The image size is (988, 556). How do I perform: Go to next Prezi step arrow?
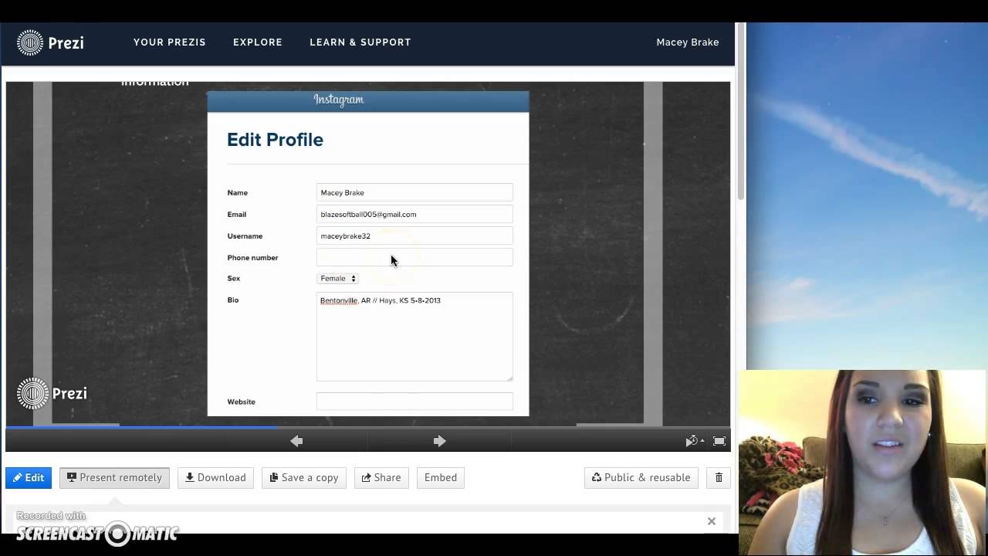tap(439, 441)
